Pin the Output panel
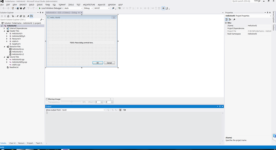The width and height of the screenshot is (276, 150). point(220,106)
